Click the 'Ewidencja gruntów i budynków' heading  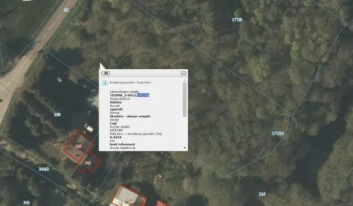point(130,82)
